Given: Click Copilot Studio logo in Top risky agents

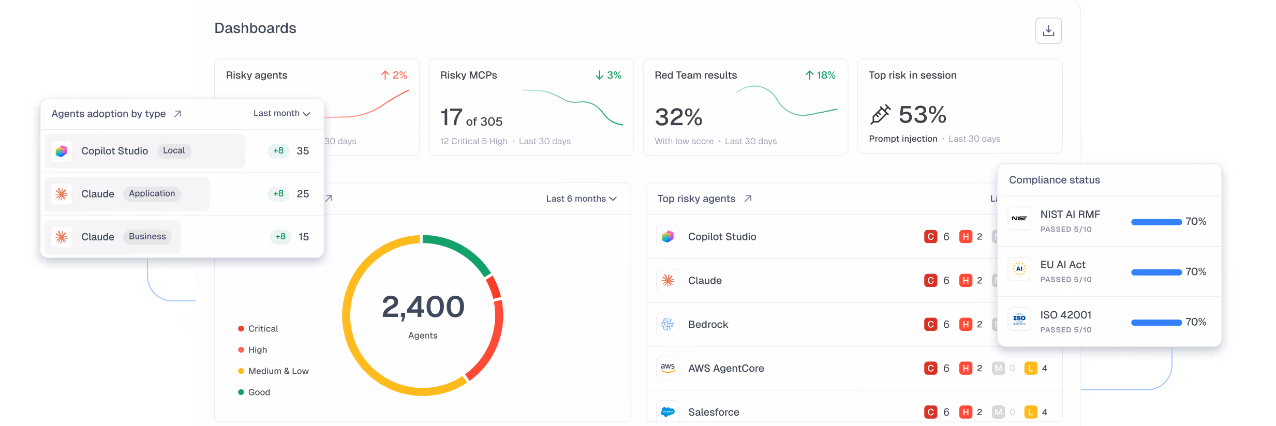Looking at the screenshot, I should click(667, 236).
